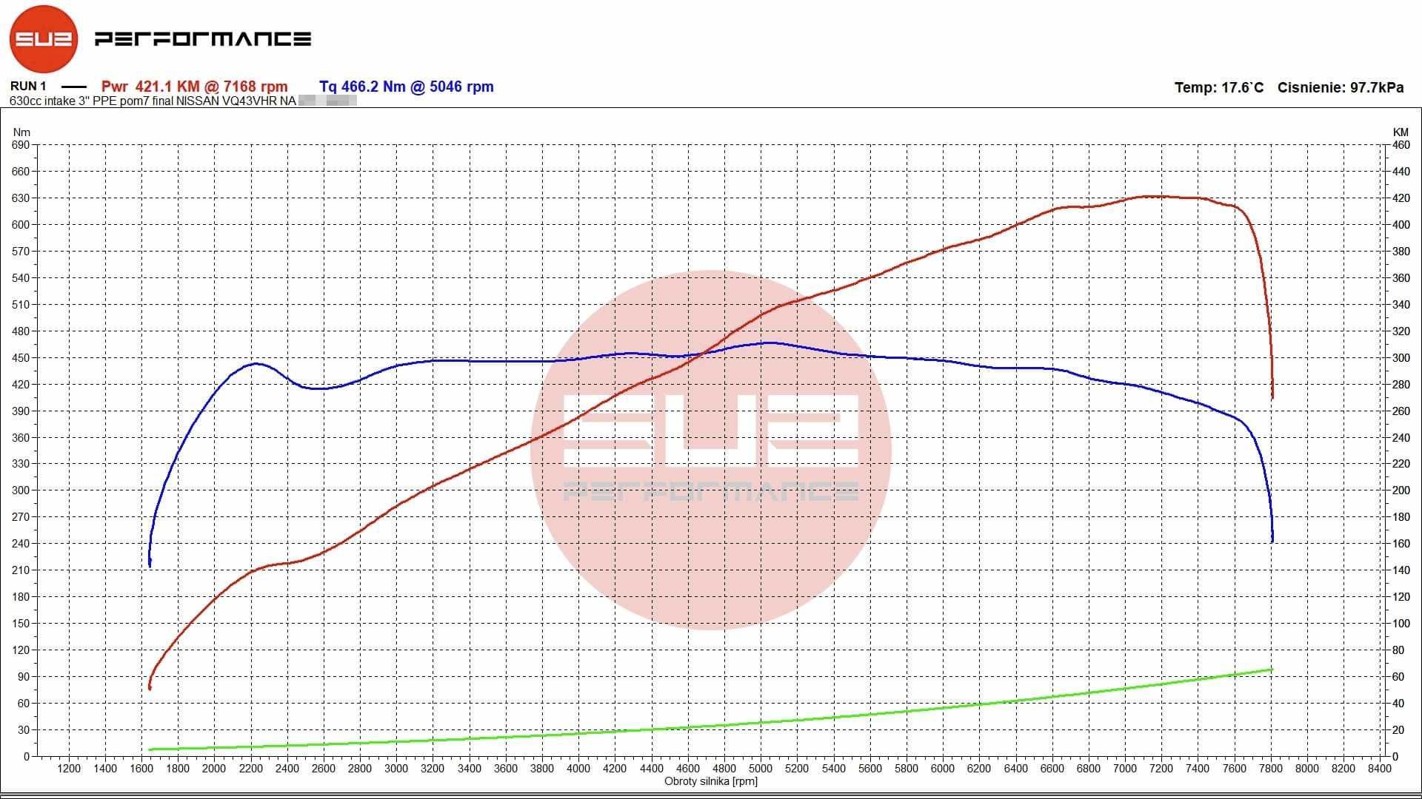Click the 510 value on the Nm axis

(20, 305)
